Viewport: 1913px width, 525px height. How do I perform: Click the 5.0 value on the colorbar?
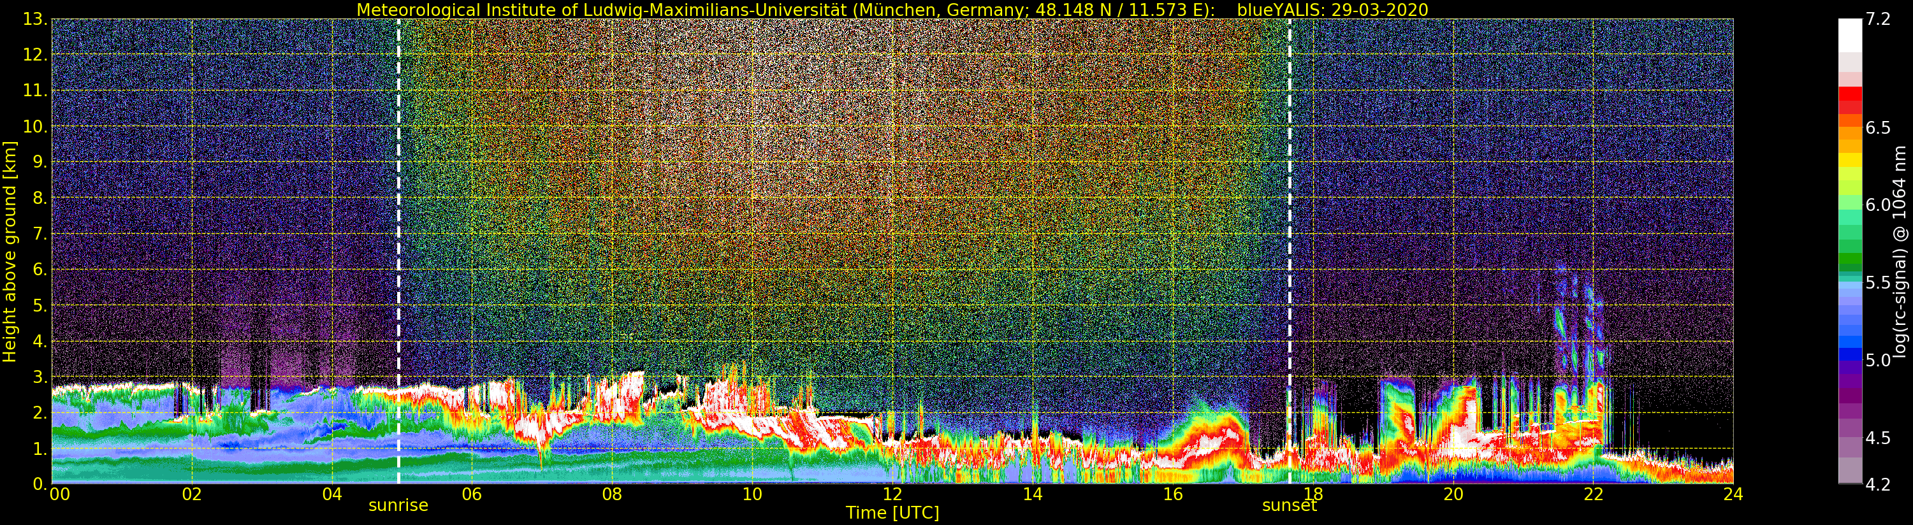[1878, 360]
